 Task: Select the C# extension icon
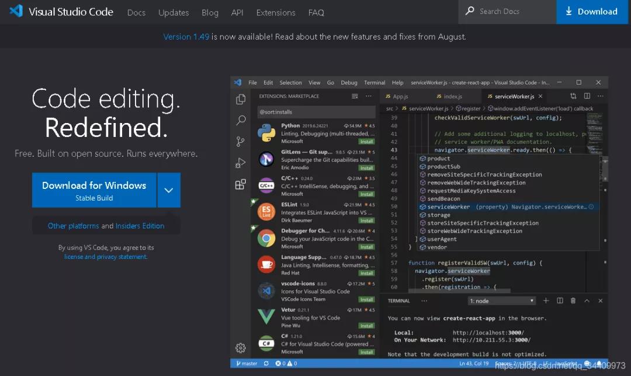266,343
